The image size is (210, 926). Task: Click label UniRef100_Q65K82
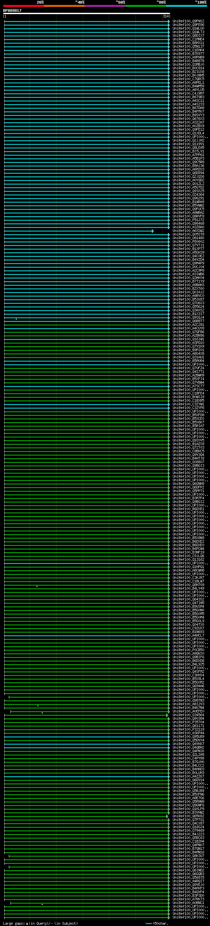tap(188, 816)
